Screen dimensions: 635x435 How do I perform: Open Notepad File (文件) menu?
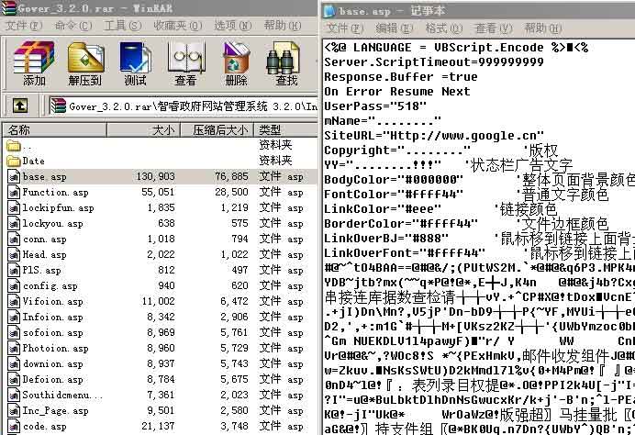345,28
